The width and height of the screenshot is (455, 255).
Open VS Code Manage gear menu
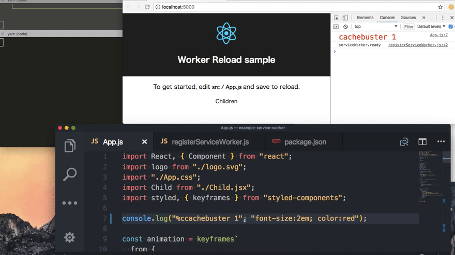[x=70, y=237]
